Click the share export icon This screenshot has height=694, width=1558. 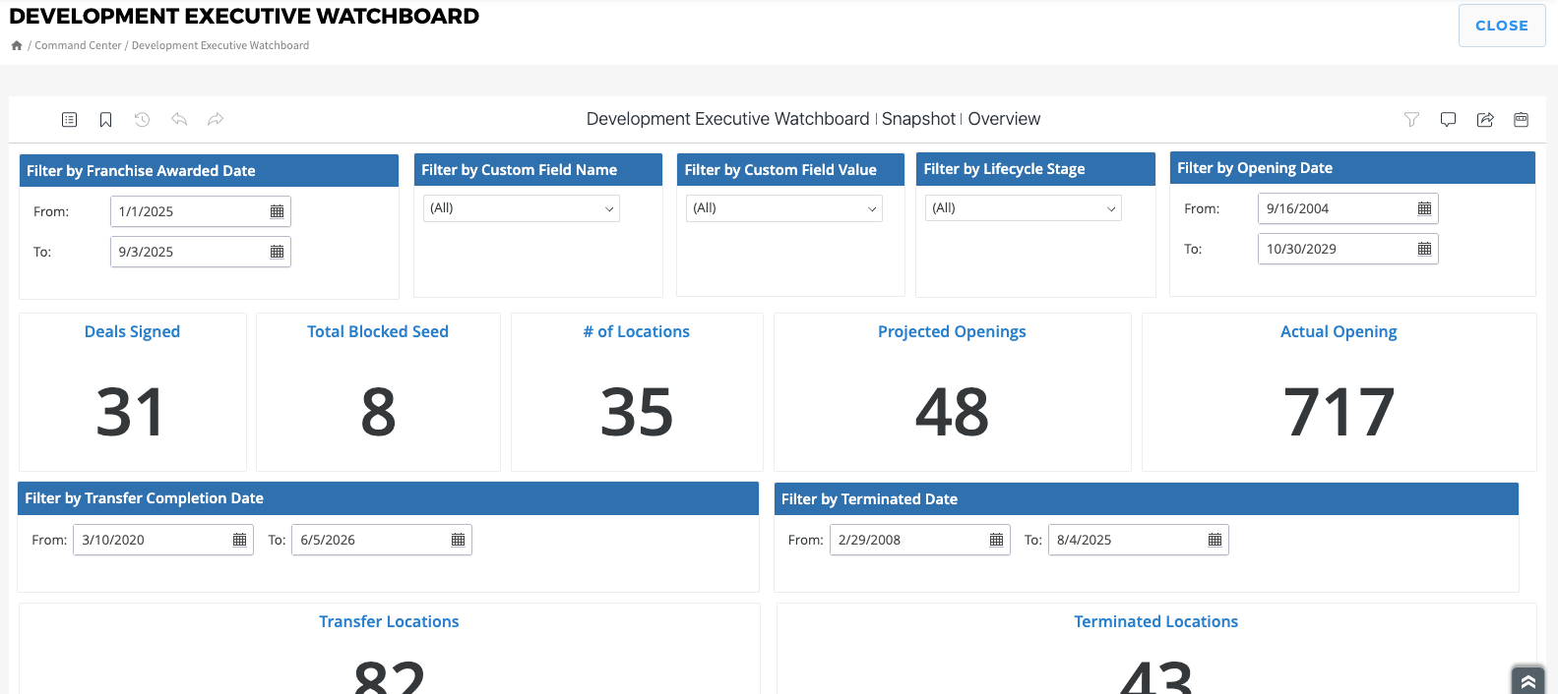pos(1485,120)
